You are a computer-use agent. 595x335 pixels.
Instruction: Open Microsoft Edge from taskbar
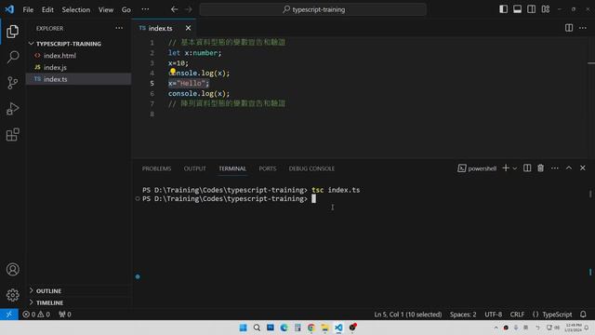coord(284,328)
